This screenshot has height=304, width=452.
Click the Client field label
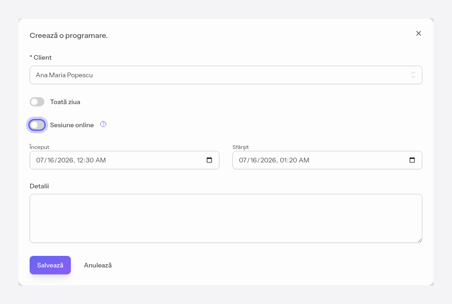coord(41,57)
